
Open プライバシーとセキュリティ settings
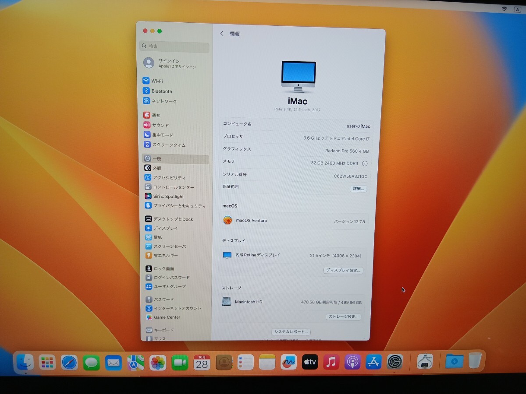pos(175,206)
